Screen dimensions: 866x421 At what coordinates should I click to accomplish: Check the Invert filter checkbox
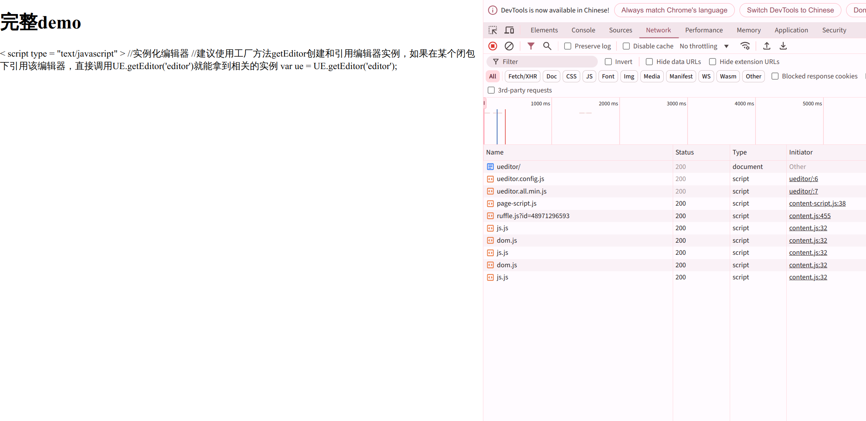[x=608, y=62]
